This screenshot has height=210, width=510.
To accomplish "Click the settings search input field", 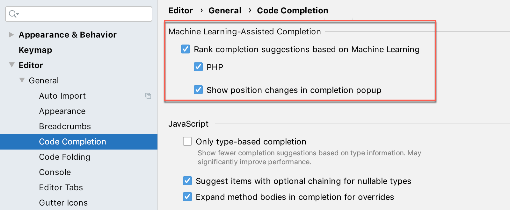I will [79, 14].
